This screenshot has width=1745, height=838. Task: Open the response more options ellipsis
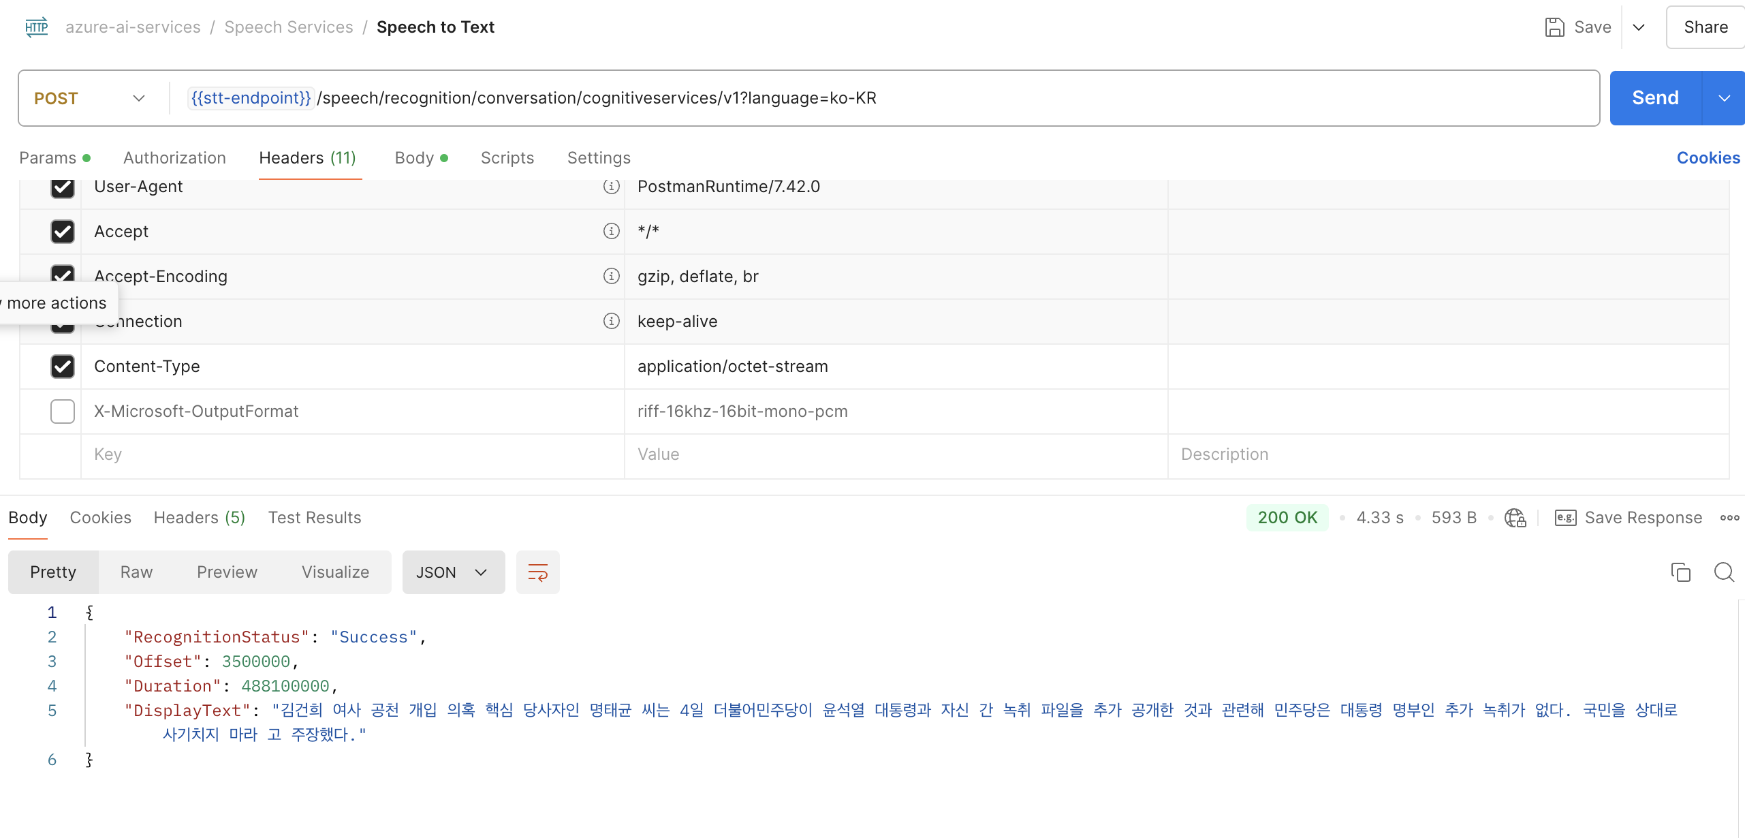[1729, 518]
